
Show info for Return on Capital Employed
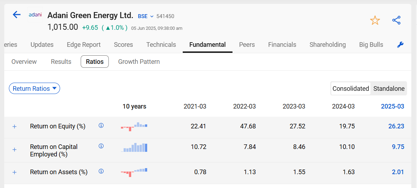(101, 146)
